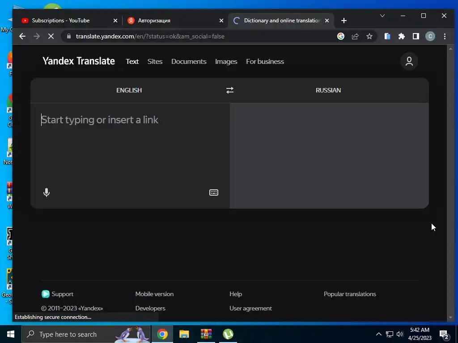Toggle the Chrome side panel
The image size is (458, 343).
point(416,36)
